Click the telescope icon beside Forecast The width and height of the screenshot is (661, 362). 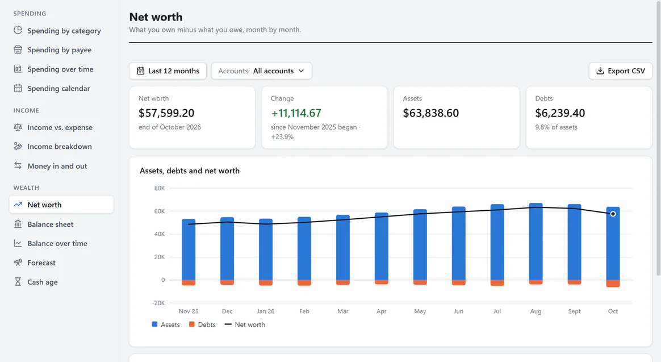tap(18, 263)
